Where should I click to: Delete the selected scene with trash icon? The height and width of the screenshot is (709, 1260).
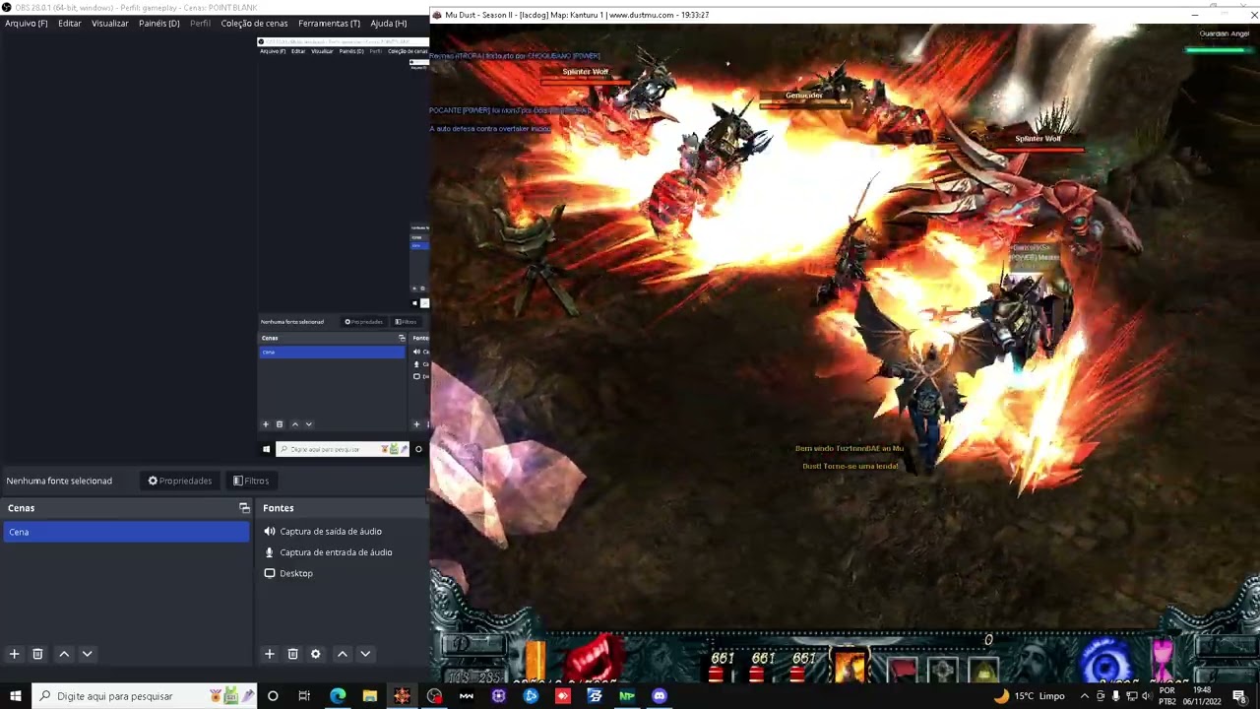pyautogui.click(x=37, y=654)
